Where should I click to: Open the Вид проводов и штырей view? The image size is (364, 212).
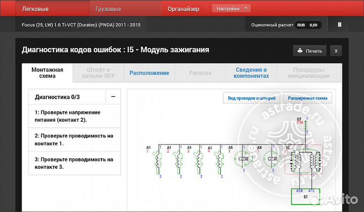tap(252, 98)
